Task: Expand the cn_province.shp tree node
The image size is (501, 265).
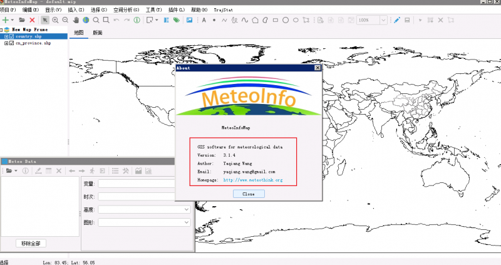Action: tap(6, 43)
